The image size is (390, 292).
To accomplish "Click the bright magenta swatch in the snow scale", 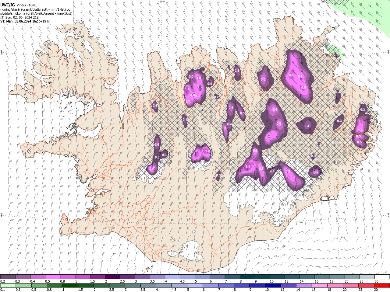I will 52,277.
